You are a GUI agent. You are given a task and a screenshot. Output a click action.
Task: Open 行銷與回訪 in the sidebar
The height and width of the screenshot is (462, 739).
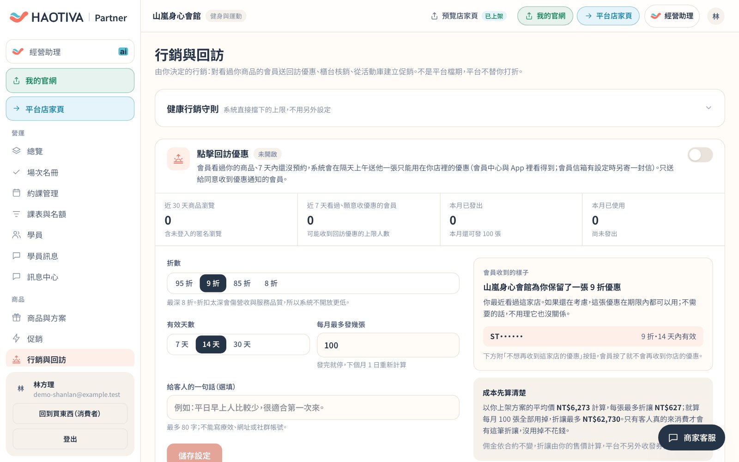click(x=70, y=359)
